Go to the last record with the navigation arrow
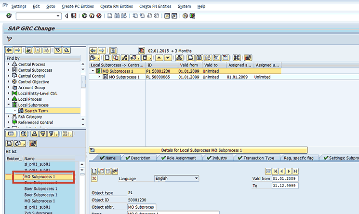 click(295, 171)
